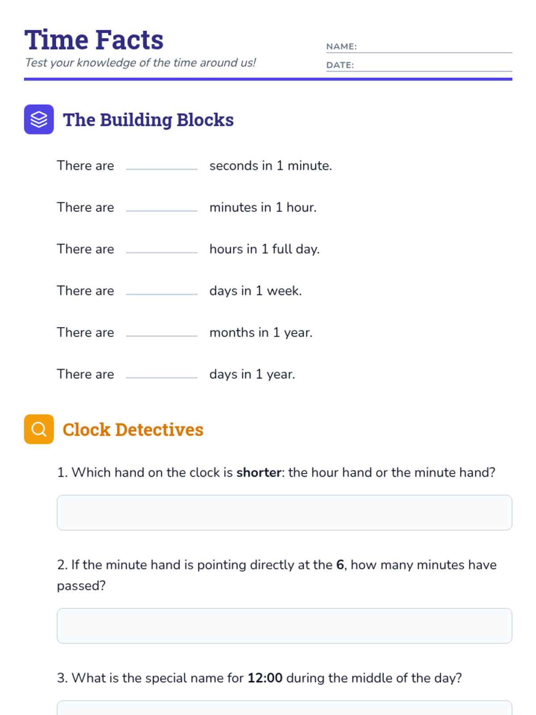The width and height of the screenshot is (536, 715).
Task: Click the answer box for minute hand at 6
Action: [284, 625]
